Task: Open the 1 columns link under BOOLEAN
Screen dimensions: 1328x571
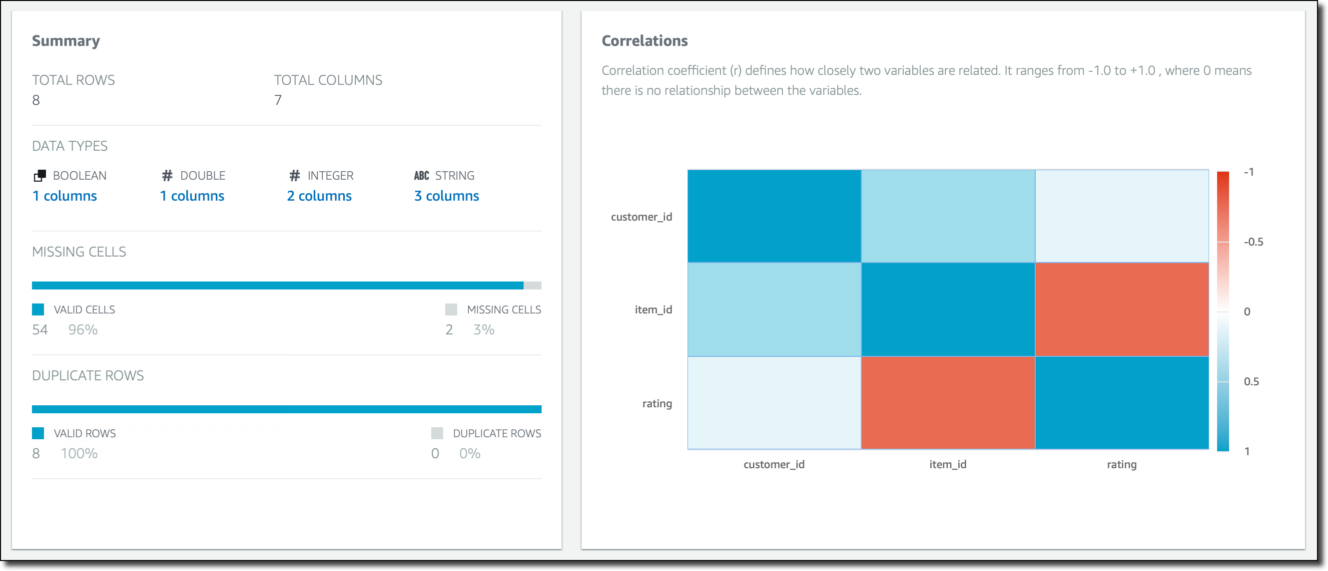Action: tap(64, 196)
